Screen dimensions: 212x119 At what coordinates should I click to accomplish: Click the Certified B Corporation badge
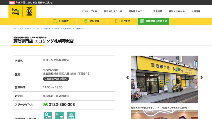[x=29, y=11]
